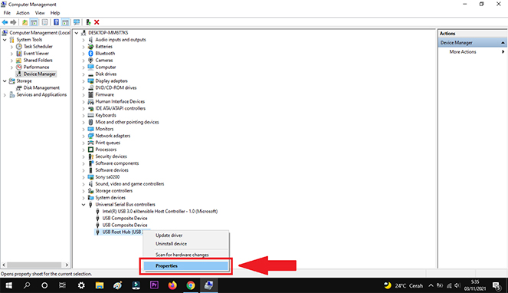Image resolution: width=508 pixels, height=293 pixels.
Task: Choose Uninstall device in context menu
Action: (x=186, y=244)
